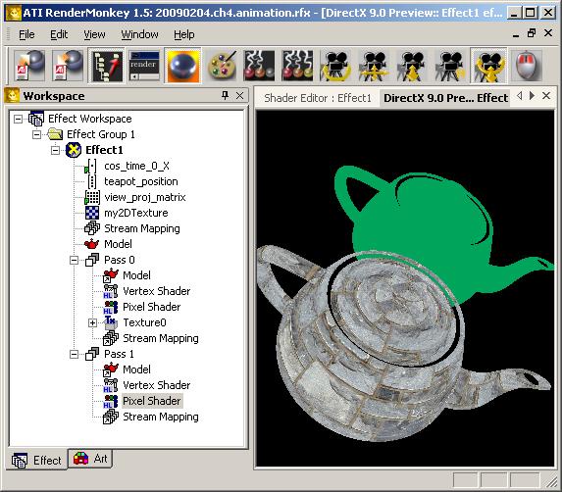Screen dimensions: 562x492
Task: Toggle the highlighted camera toolbar button
Action: tap(488, 66)
